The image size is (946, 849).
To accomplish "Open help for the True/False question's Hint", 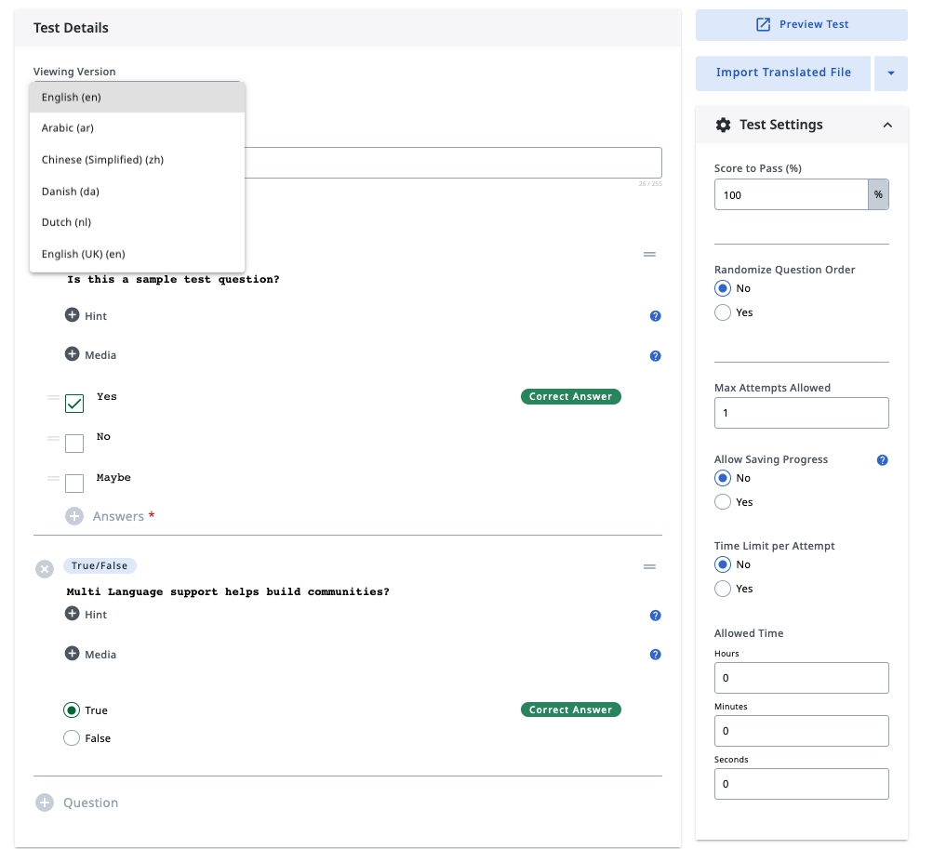I will (x=655, y=616).
